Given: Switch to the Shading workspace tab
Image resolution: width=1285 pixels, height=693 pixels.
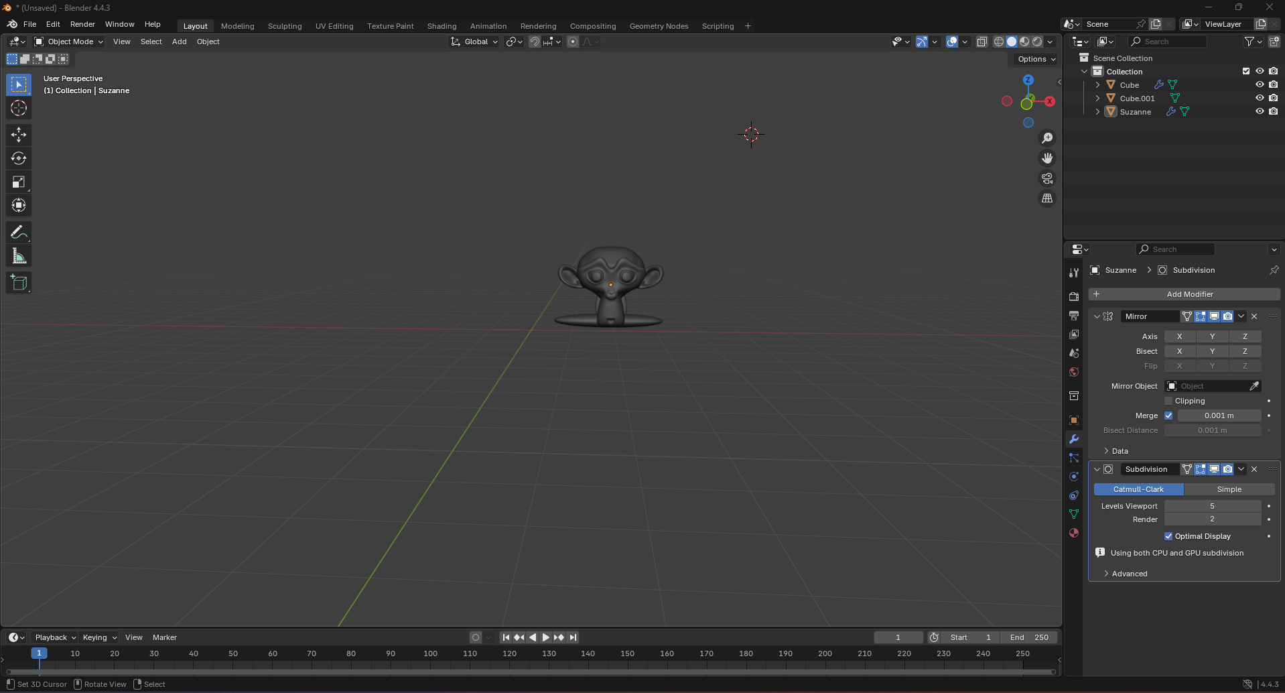Looking at the screenshot, I should pos(442,26).
